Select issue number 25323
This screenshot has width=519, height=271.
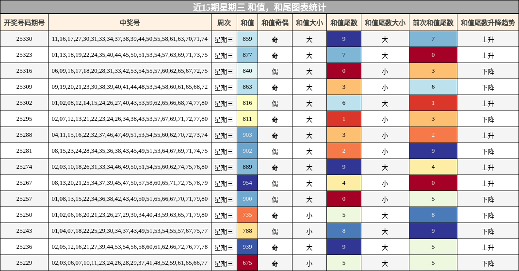tap(24, 55)
